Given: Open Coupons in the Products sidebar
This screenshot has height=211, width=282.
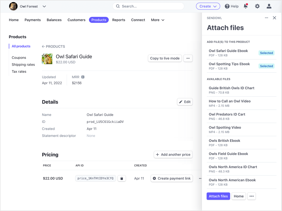Looking at the screenshot, I should (19, 58).
